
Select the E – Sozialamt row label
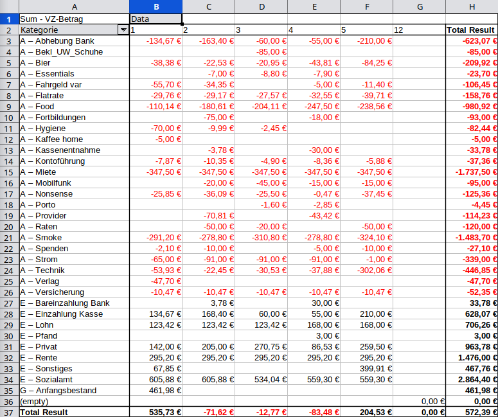click(x=74, y=380)
